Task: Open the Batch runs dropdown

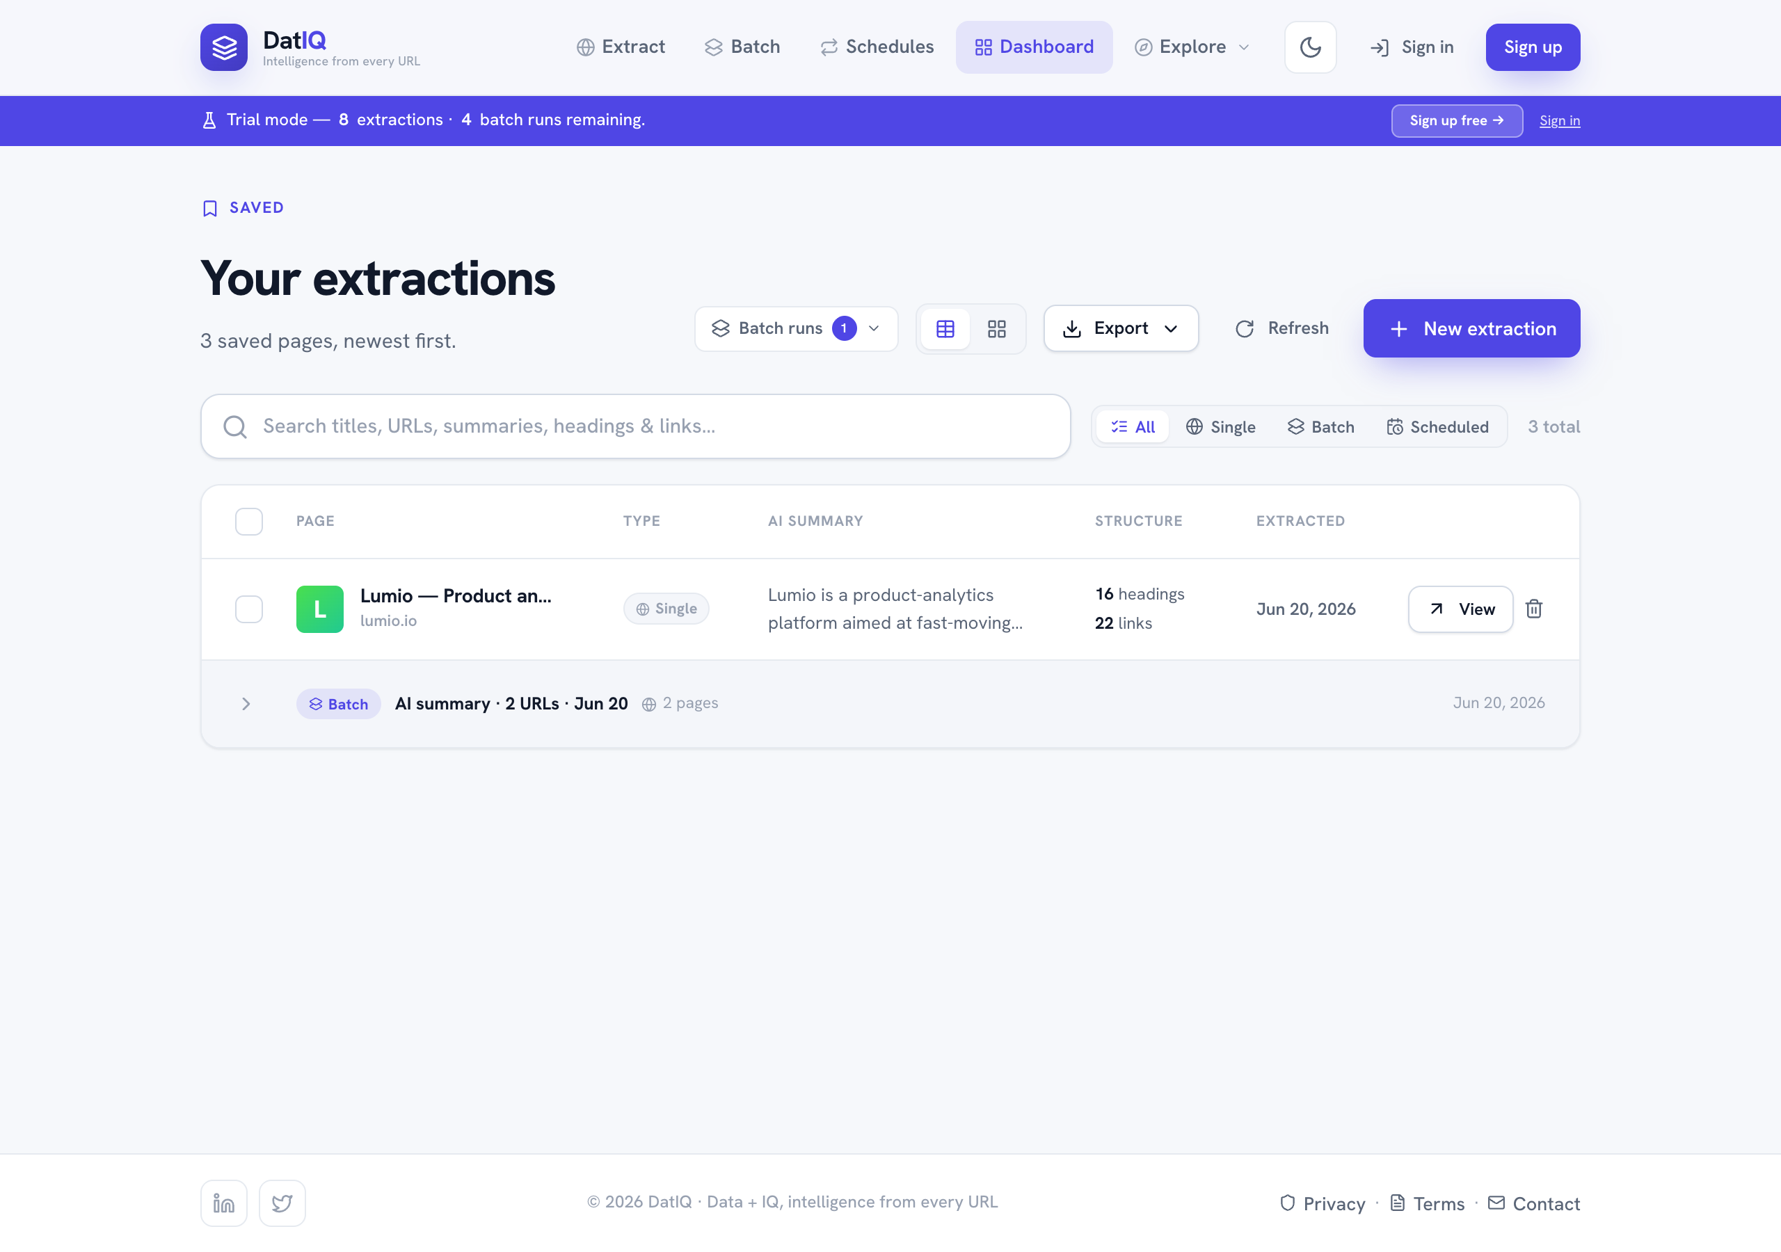Action: 796,329
